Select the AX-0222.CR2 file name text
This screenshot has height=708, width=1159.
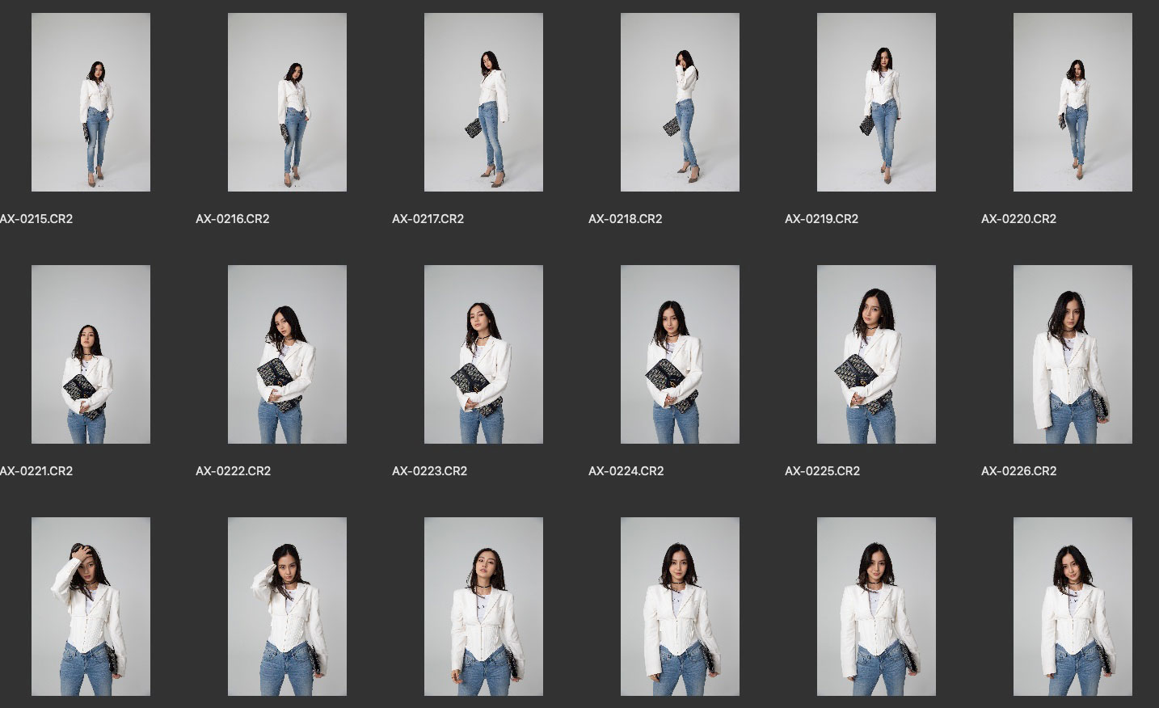tap(233, 471)
